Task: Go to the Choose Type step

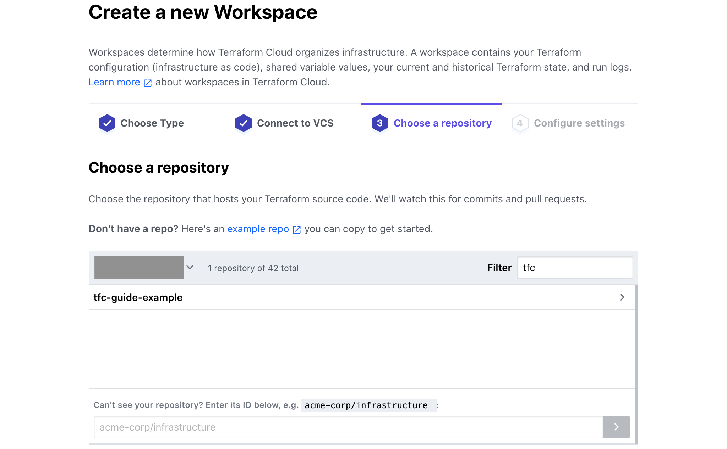Action: (152, 123)
